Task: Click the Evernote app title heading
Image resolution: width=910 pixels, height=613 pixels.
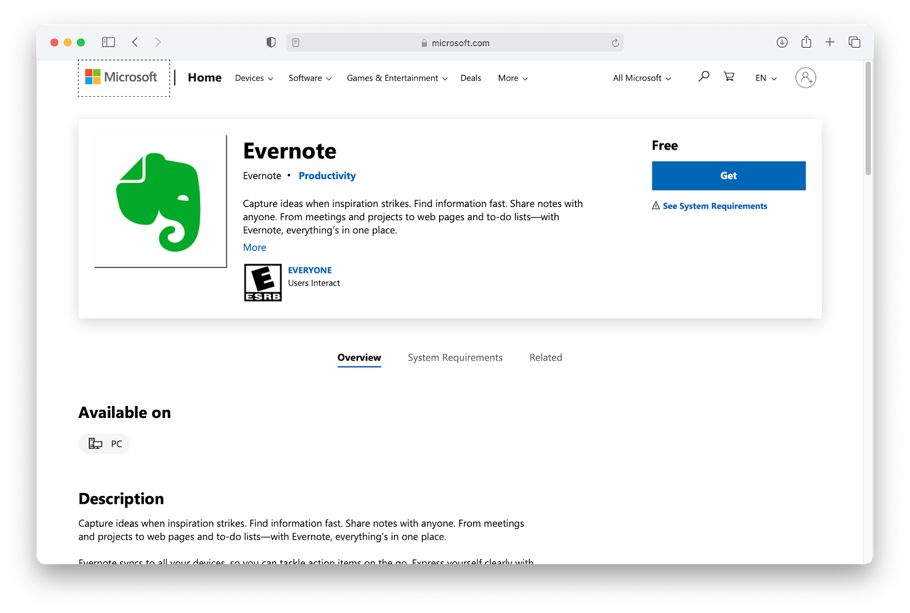Action: (289, 151)
